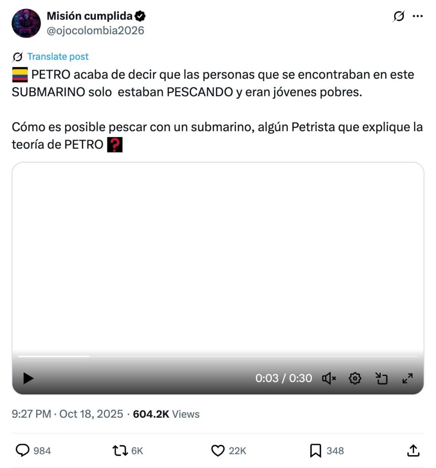Open video settings gear
Screen dimensions: 436x468
(355, 378)
